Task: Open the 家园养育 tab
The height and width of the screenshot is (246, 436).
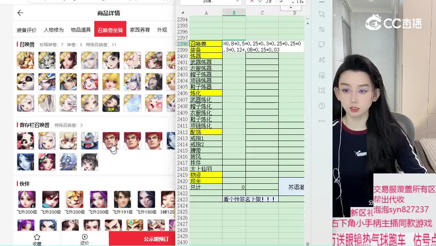Action: tap(140, 30)
